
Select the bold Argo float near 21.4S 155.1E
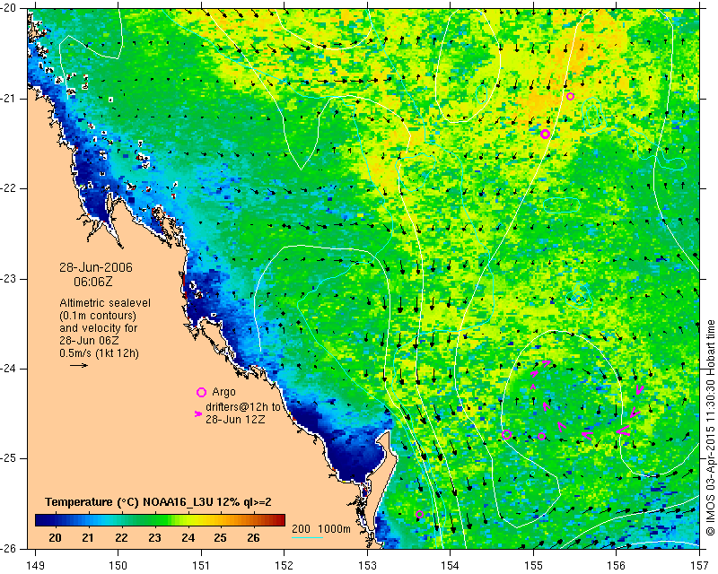(x=545, y=134)
